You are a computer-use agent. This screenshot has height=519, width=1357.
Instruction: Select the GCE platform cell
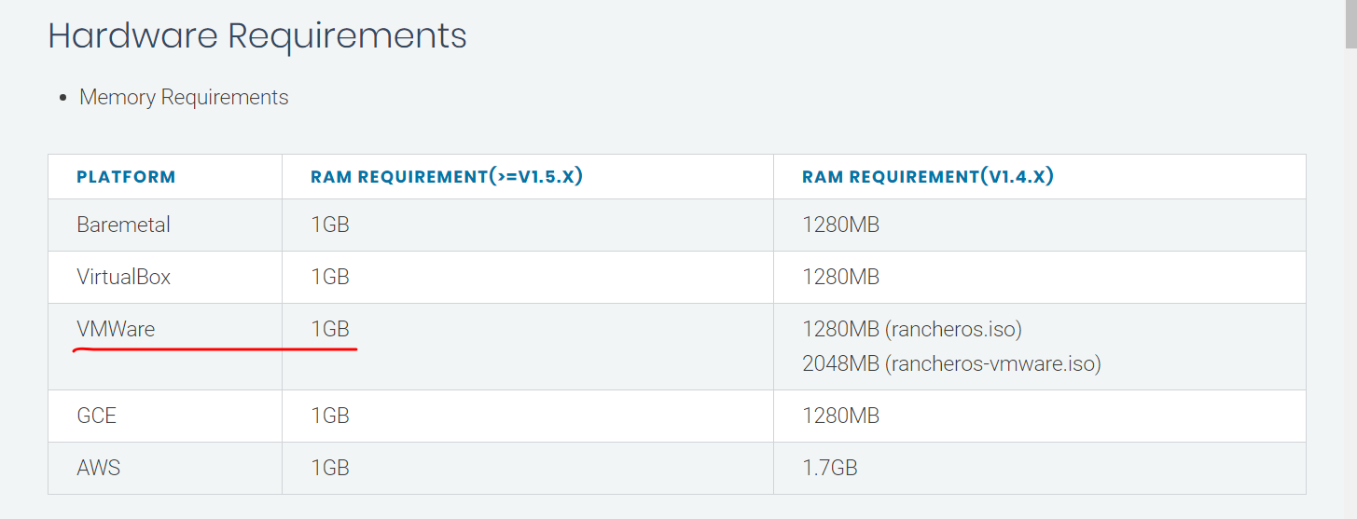(96, 416)
